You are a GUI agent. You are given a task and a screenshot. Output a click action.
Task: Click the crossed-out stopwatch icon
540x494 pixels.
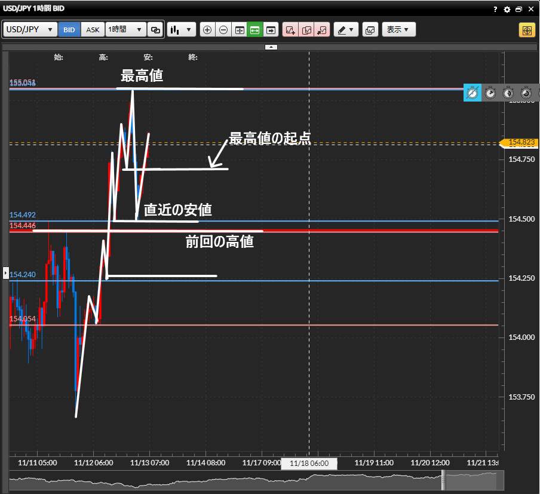(x=473, y=93)
